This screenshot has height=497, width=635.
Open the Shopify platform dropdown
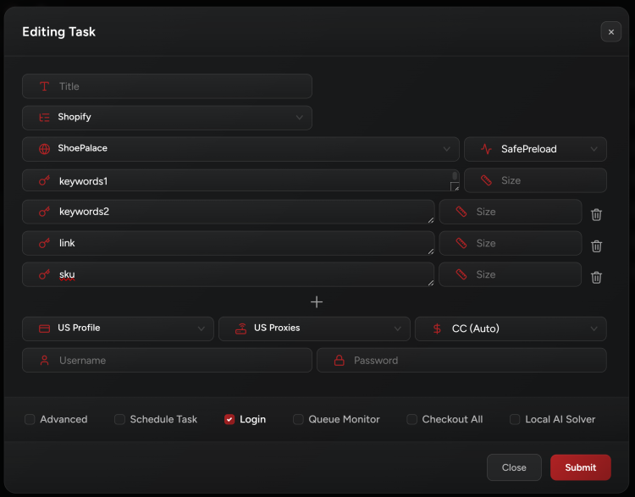(x=167, y=118)
